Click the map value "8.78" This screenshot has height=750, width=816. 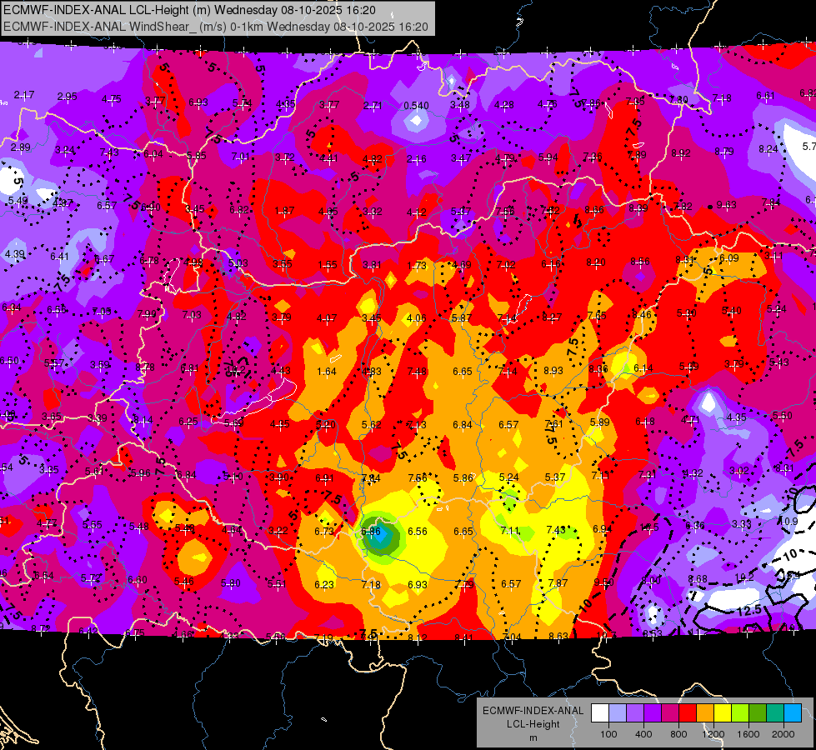point(145,367)
